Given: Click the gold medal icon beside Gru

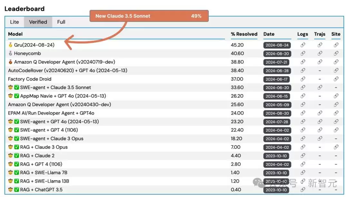Looking at the screenshot, I should tap(10, 45).
